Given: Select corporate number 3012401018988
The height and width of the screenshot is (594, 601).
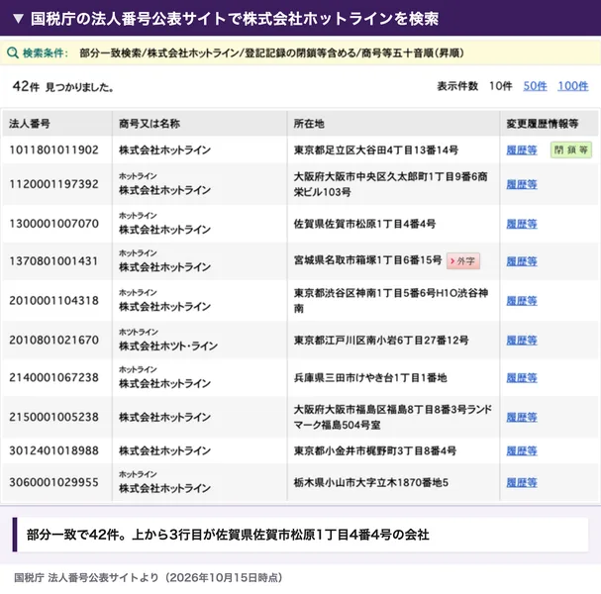Looking at the screenshot, I should pyautogui.click(x=53, y=450).
